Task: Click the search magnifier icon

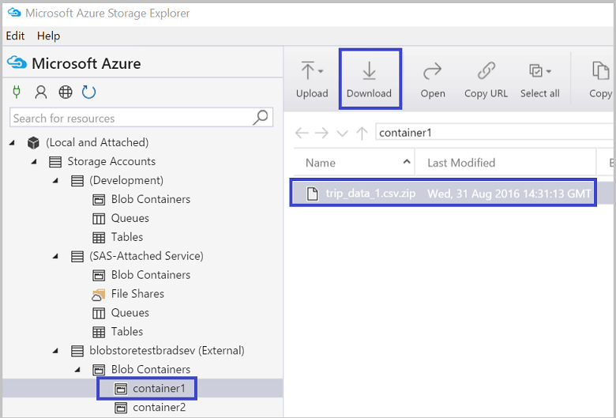Action: [260, 118]
